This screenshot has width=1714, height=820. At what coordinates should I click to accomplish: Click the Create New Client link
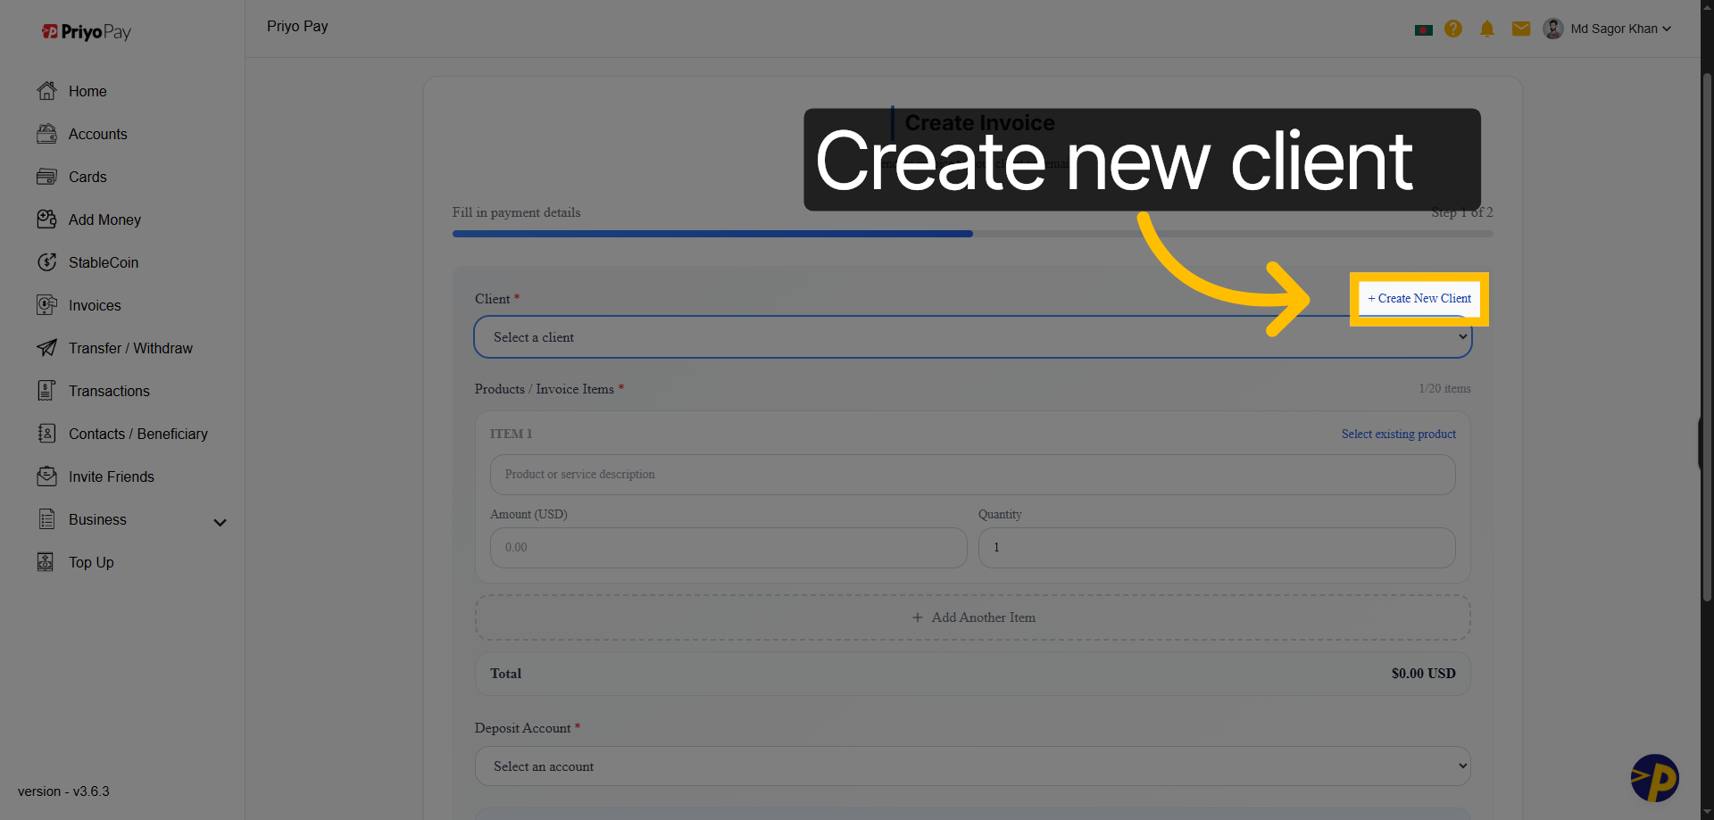click(x=1419, y=298)
